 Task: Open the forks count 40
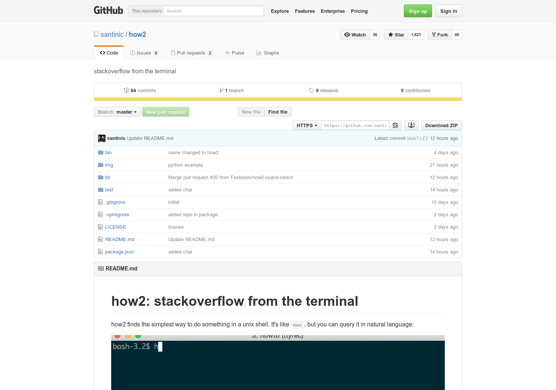(x=457, y=35)
